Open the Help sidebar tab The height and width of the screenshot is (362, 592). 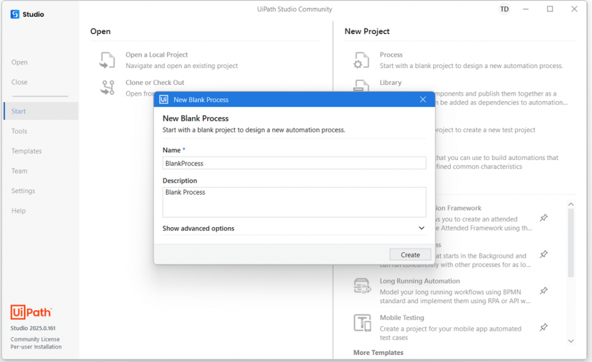[x=18, y=211]
